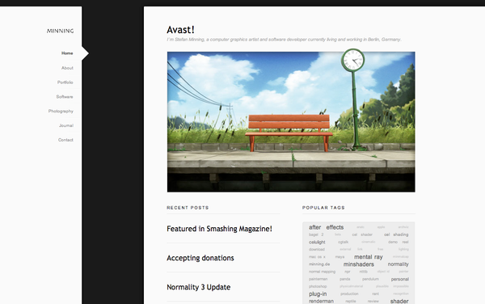Select the 'pendulum' tag
The width and height of the screenshot is (485, 304).
(370, 279)
